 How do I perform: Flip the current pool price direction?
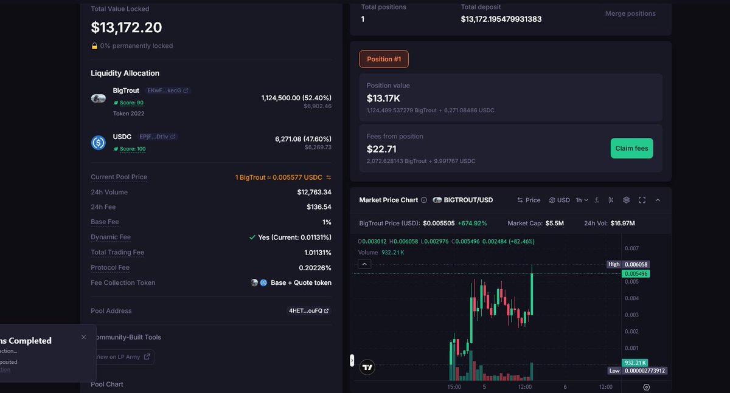[x=328, y=177]
